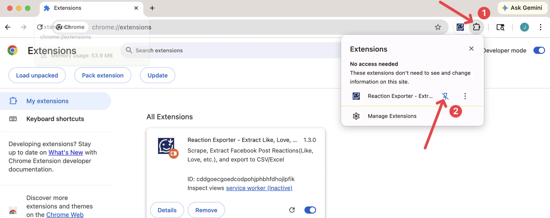Open the profile avatar J
This screenshot has width=550, height=218.
pyautogui.click(x=524, y=27)
